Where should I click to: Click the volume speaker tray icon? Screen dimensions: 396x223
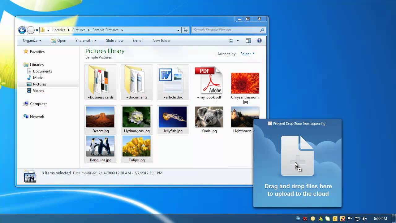(x=365, y=218)
